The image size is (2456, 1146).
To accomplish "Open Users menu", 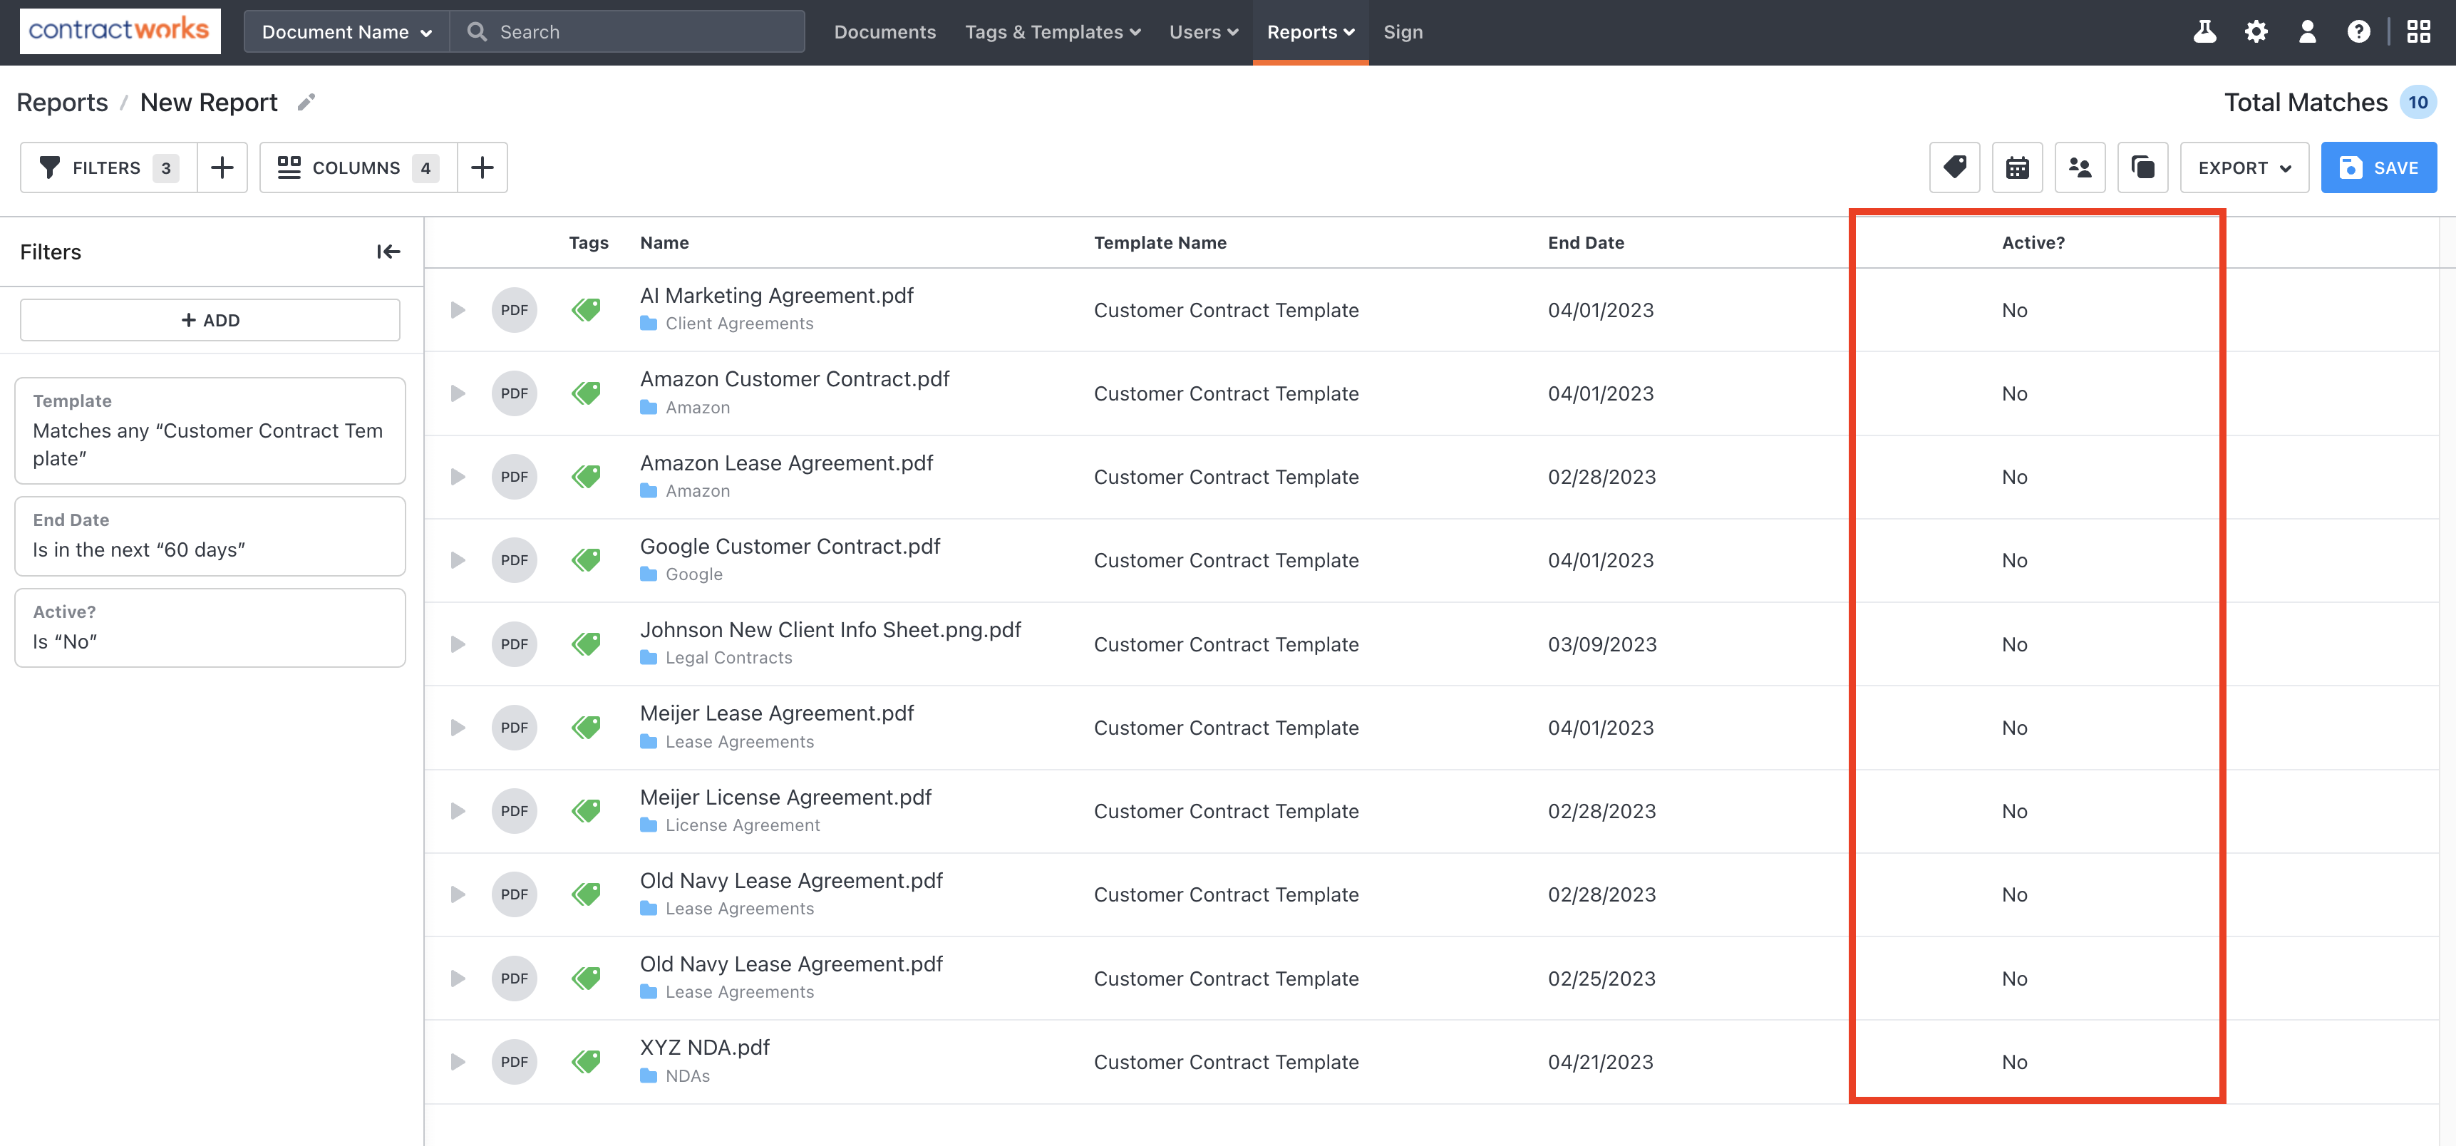I will (1203, 31).
